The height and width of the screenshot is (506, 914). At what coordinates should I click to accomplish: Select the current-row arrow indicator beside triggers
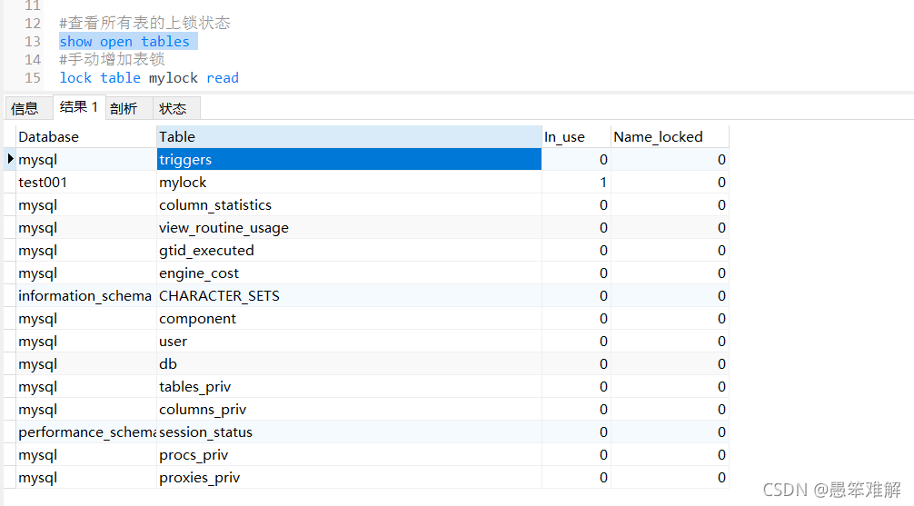point(10,159)
